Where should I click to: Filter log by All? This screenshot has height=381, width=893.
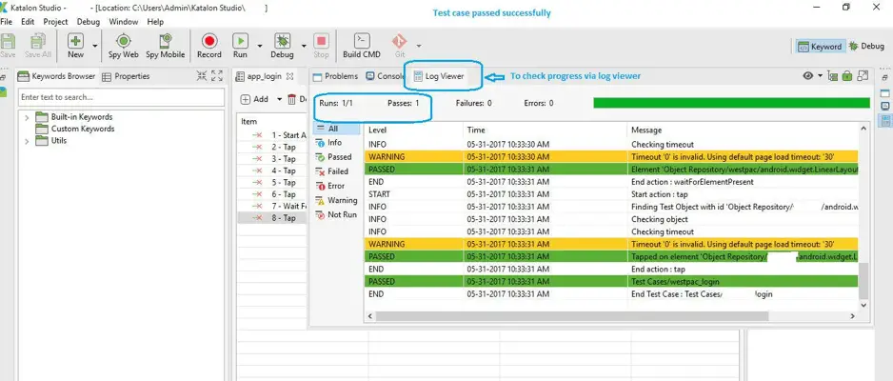tap(337, 129)
